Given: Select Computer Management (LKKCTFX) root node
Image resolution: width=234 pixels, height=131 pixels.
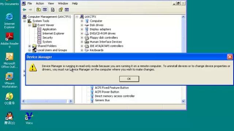Looking at the screenshot, I should coord(49,17).
